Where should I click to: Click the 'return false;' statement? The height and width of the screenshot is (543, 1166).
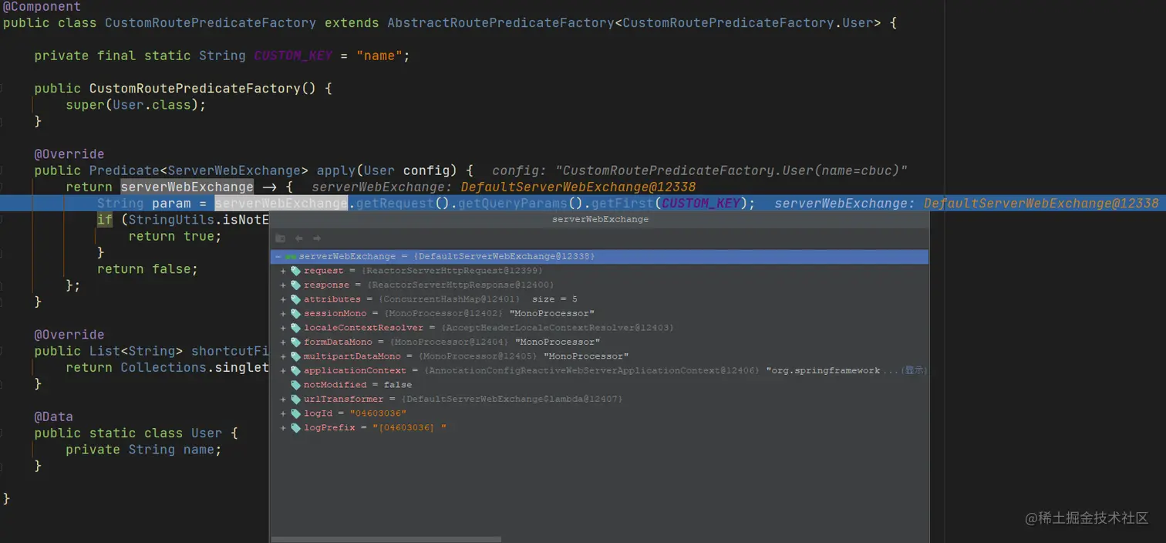tap(147, 269)
